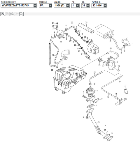Select part callout 25 on perforated sleeve
Screen dimensions: 140x143
(86, 22)
